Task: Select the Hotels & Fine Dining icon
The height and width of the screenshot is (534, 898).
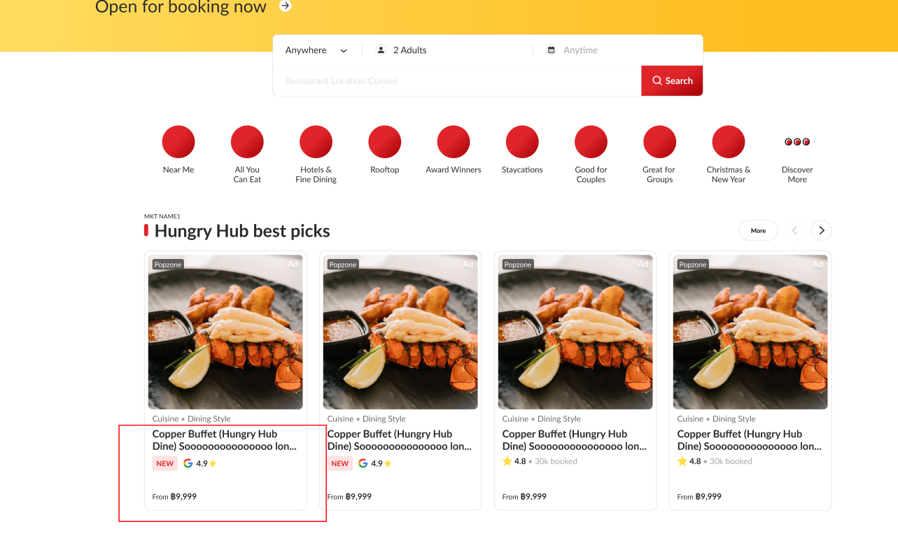Action: click(x=316, y=142)
